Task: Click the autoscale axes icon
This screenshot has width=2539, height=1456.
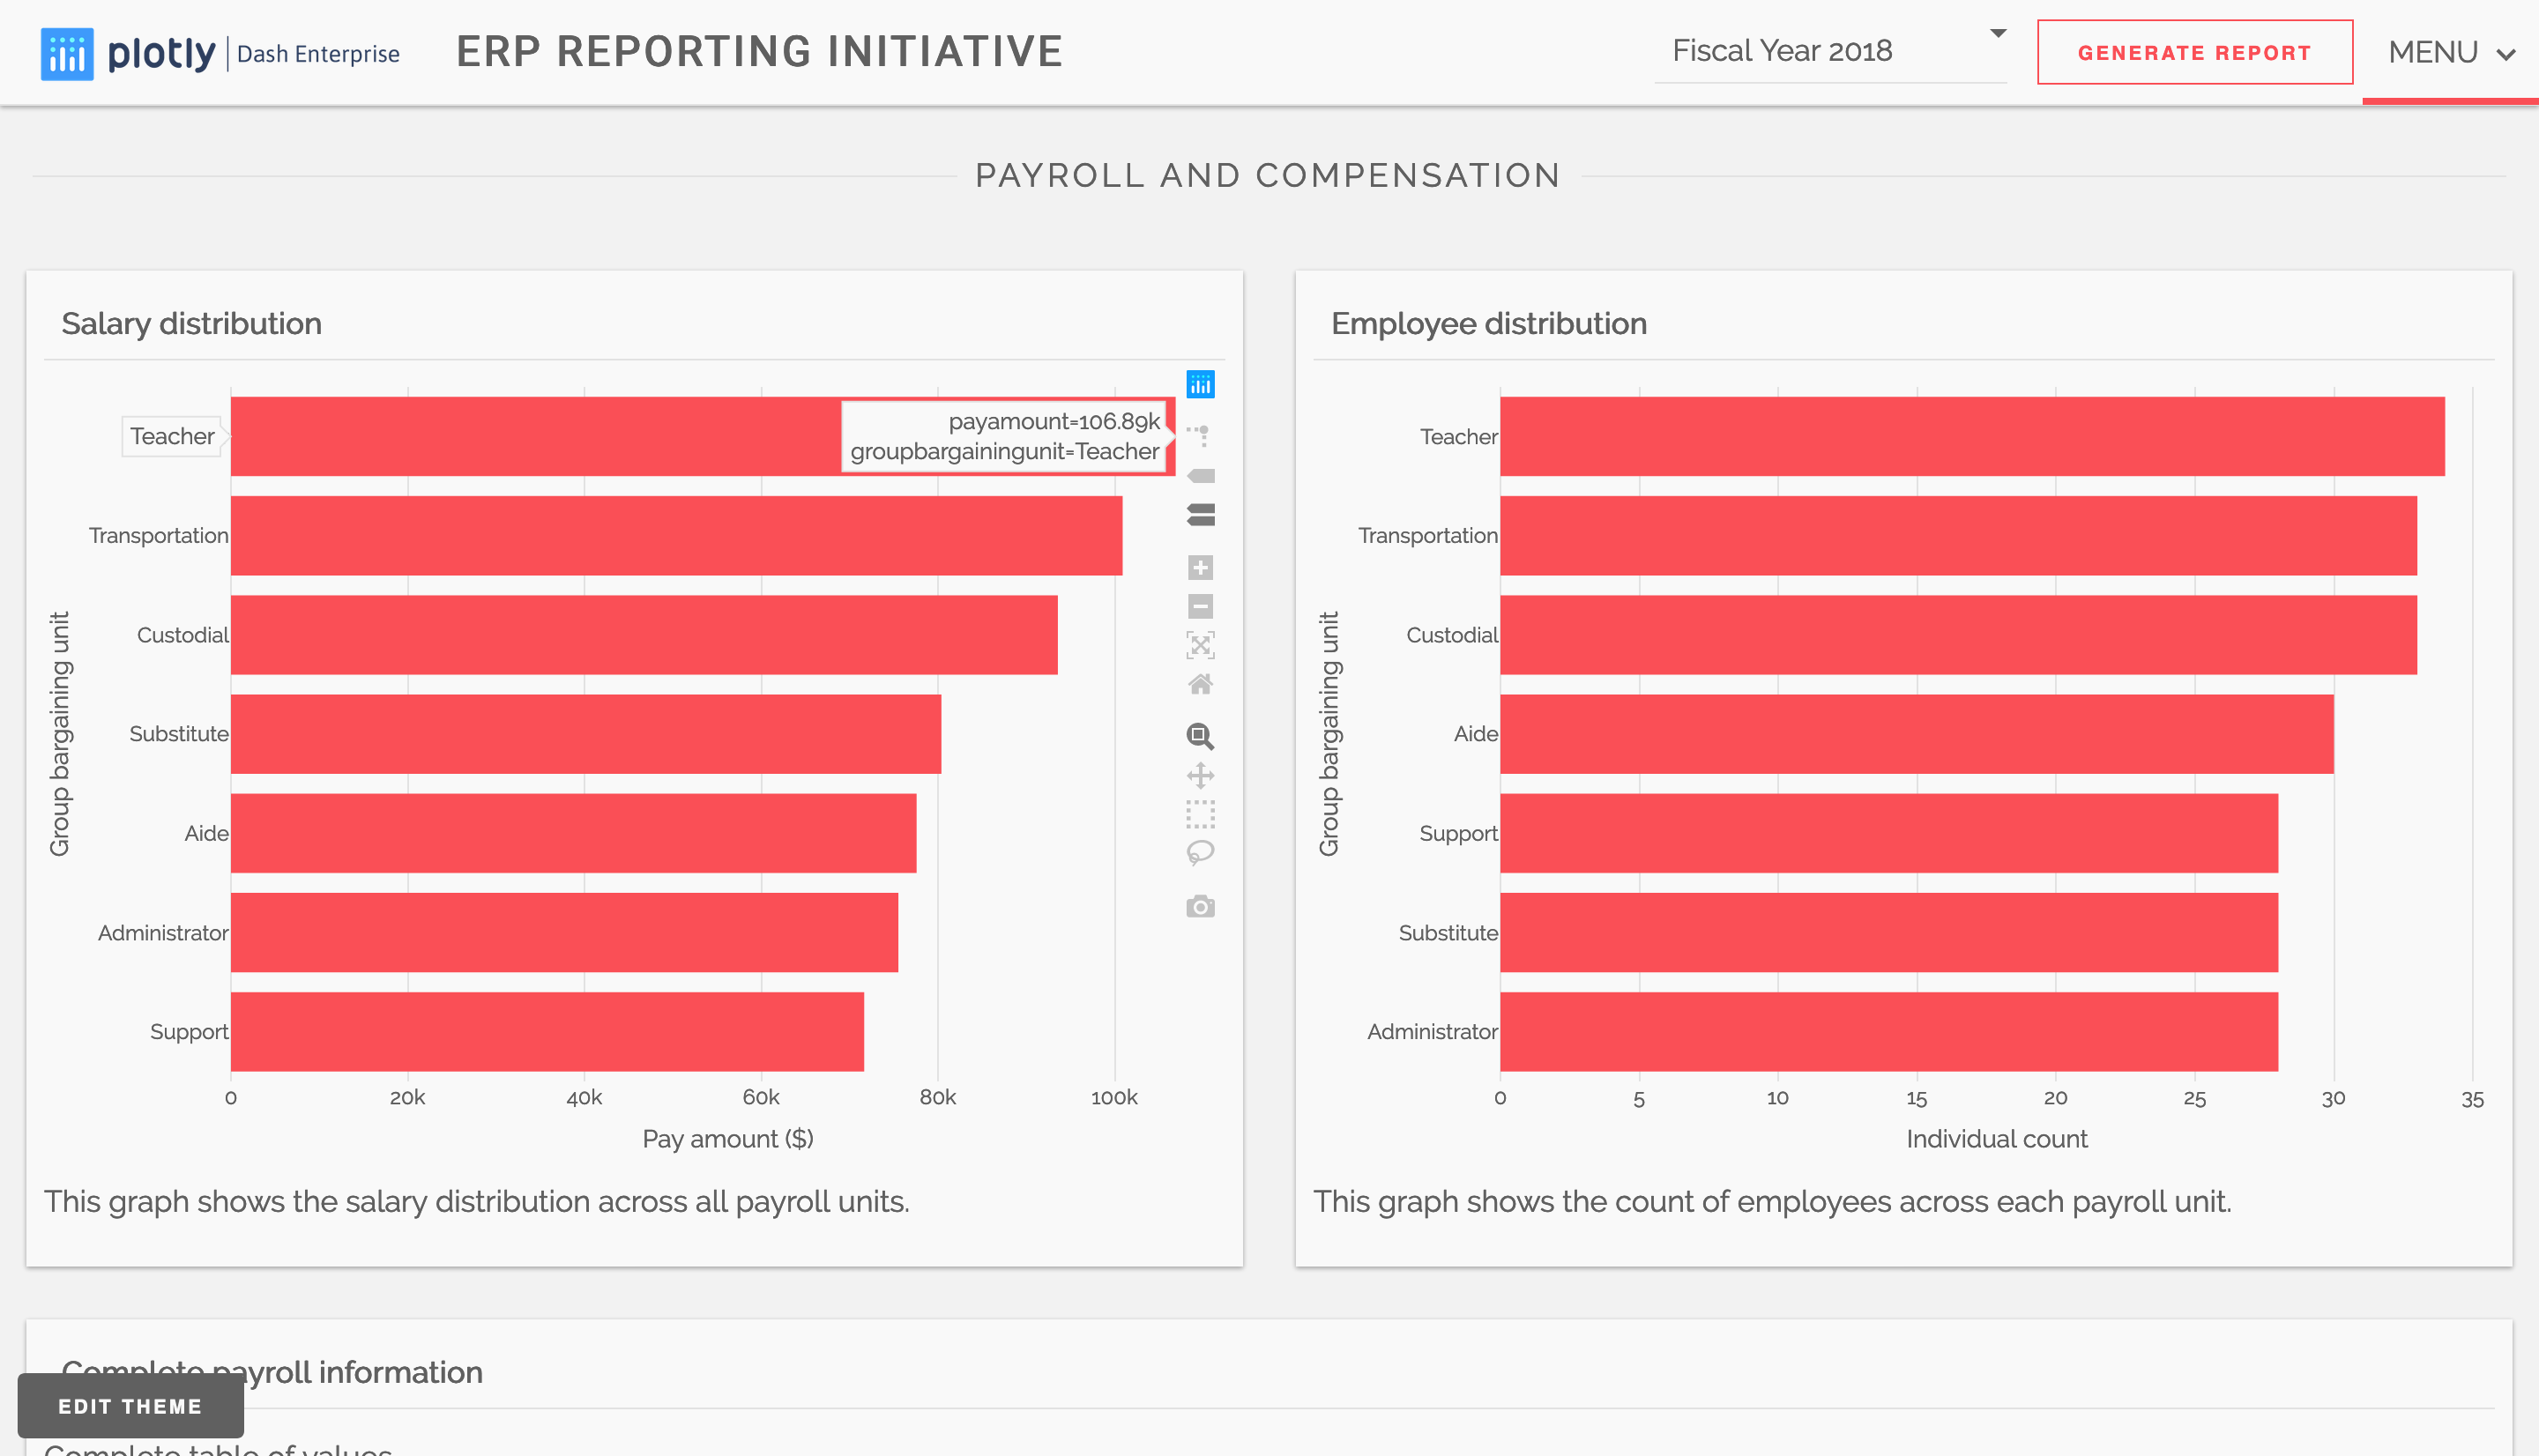Action: 1200,645
